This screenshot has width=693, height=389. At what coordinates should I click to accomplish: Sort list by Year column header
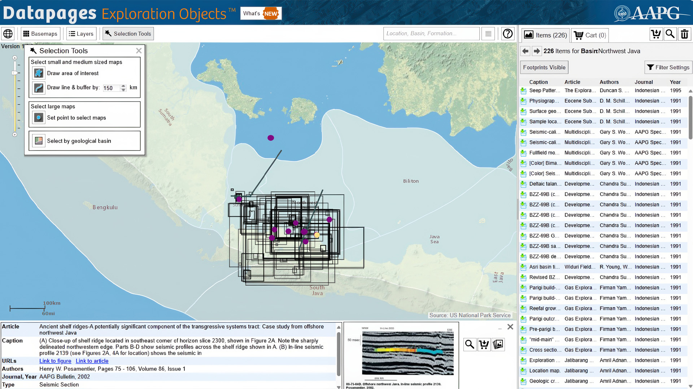(675, 82)
